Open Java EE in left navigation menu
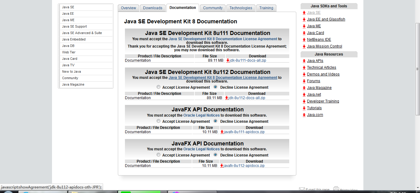 coord(86,14)
